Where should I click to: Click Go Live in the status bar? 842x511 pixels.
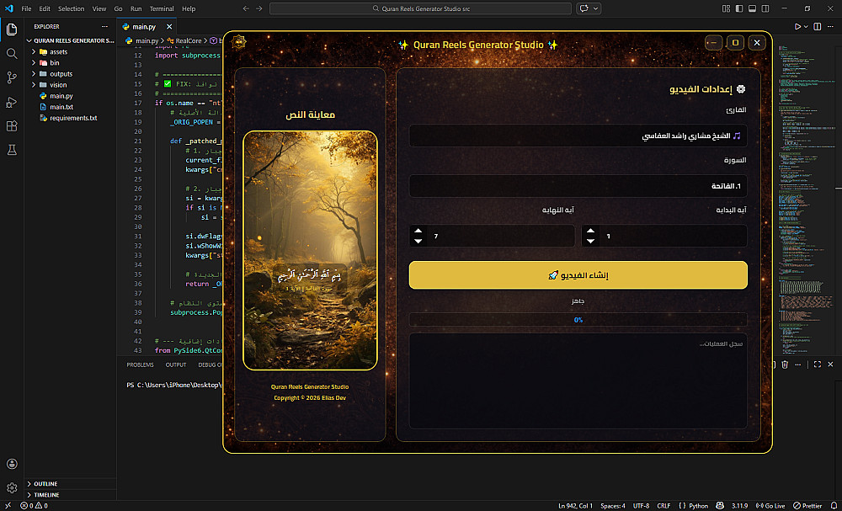(x=770, y=506)
